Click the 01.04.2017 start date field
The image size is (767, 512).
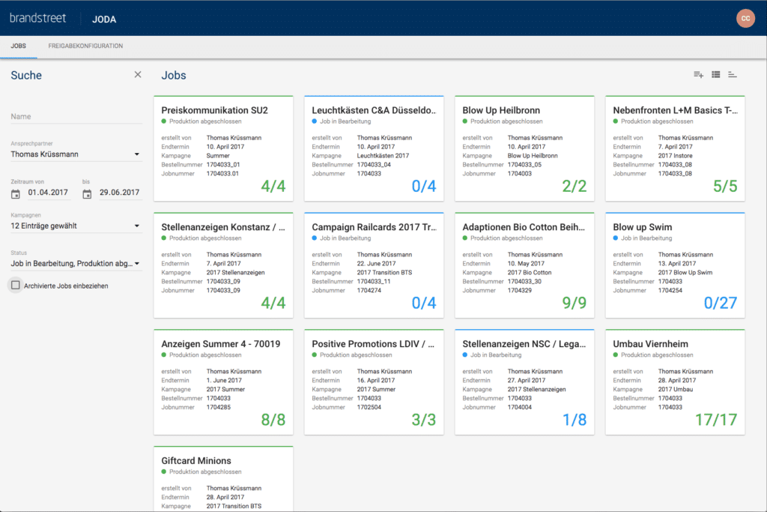[49, 193]
